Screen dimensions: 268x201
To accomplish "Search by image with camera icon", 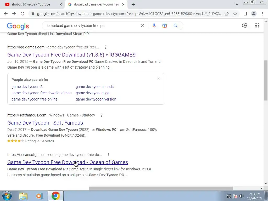I will point(164,26).
